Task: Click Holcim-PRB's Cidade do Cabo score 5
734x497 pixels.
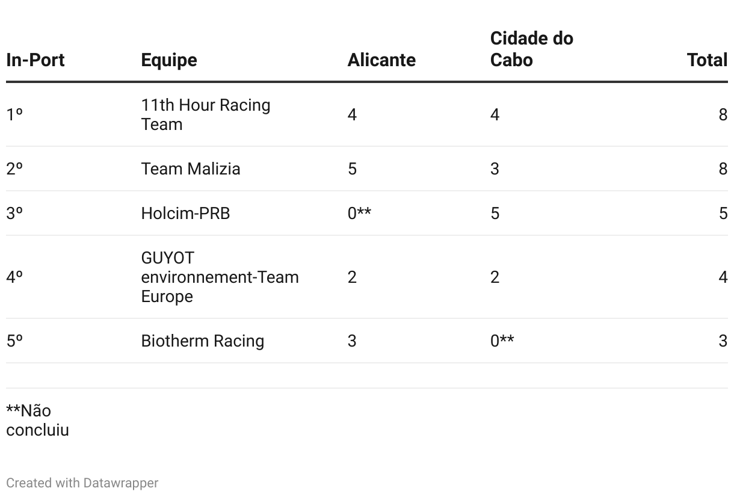Action: (x=495, y=213)
